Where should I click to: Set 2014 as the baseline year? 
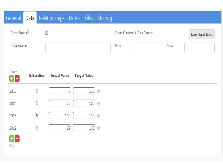(x=37, y=103)
